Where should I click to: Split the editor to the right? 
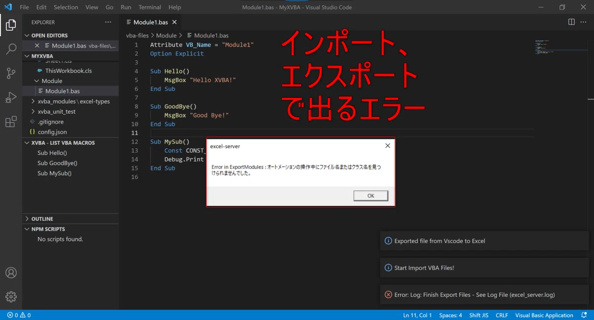571,22
